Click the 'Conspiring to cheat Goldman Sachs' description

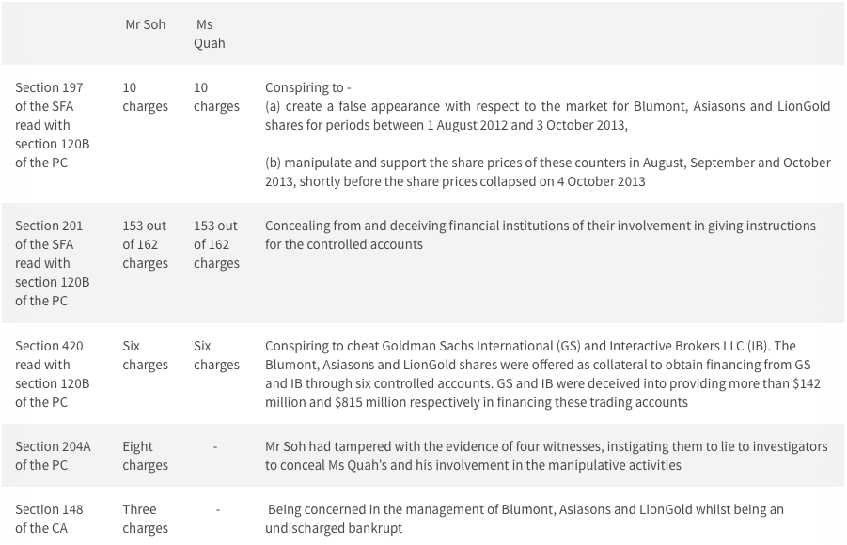pos(542,374)
